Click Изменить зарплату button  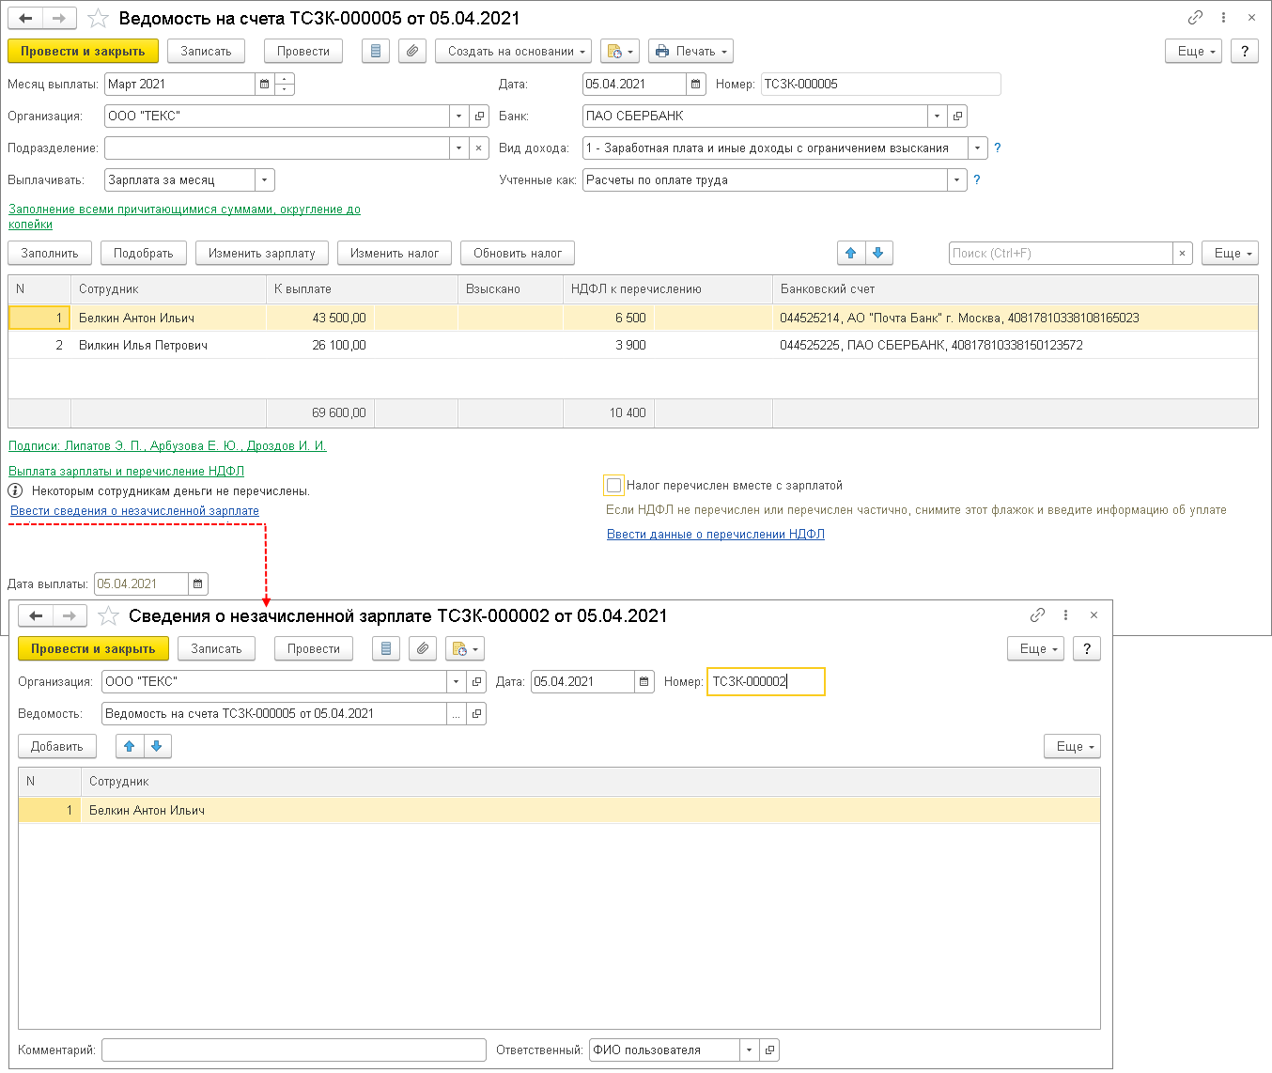(262, 253)
